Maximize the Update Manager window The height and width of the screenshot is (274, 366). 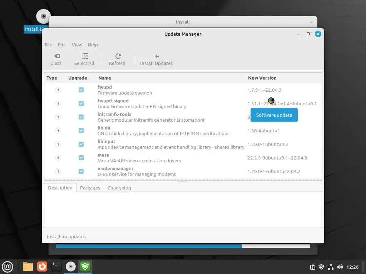[x=308, y=34]
